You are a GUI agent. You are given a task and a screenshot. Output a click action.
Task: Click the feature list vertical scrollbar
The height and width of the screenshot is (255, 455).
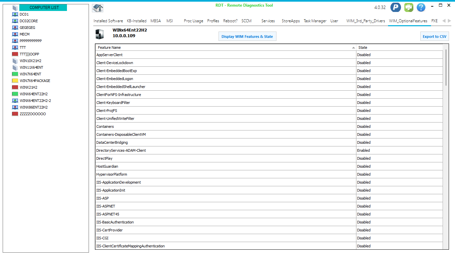tap(446, 67)
